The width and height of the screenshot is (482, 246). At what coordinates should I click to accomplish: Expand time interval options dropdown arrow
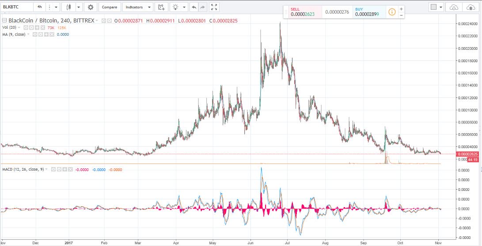[x=56, y=7]
